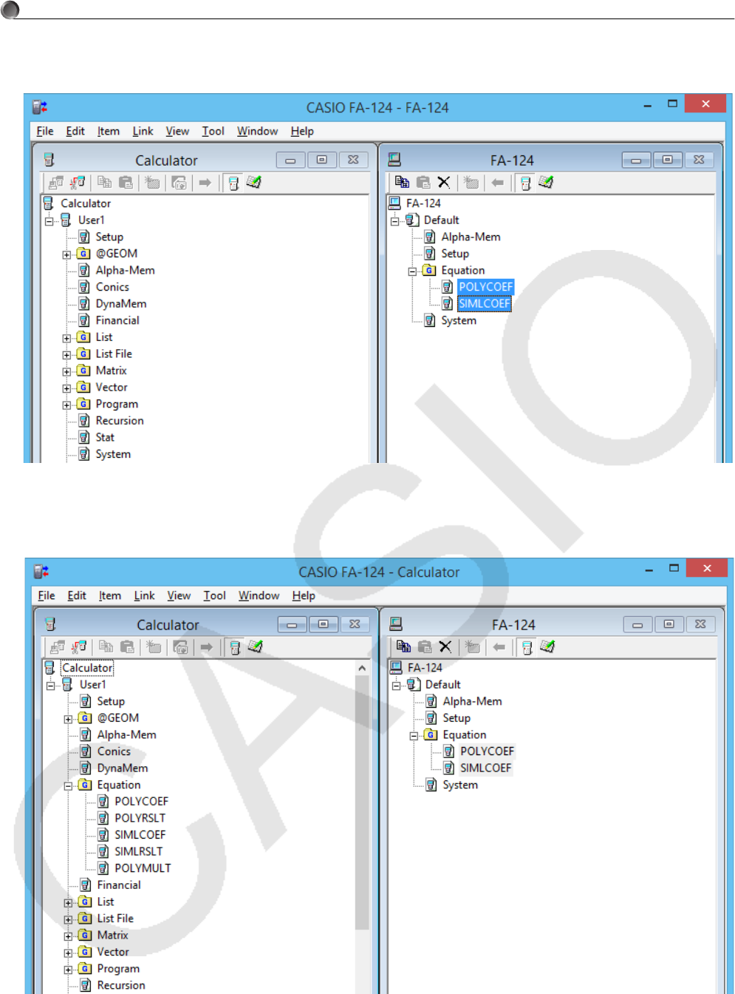Click calculator view icon in upper Calculator toolbar
This screenshot has width=735, height=994.
pyautogui.click(x=233, y=183)
